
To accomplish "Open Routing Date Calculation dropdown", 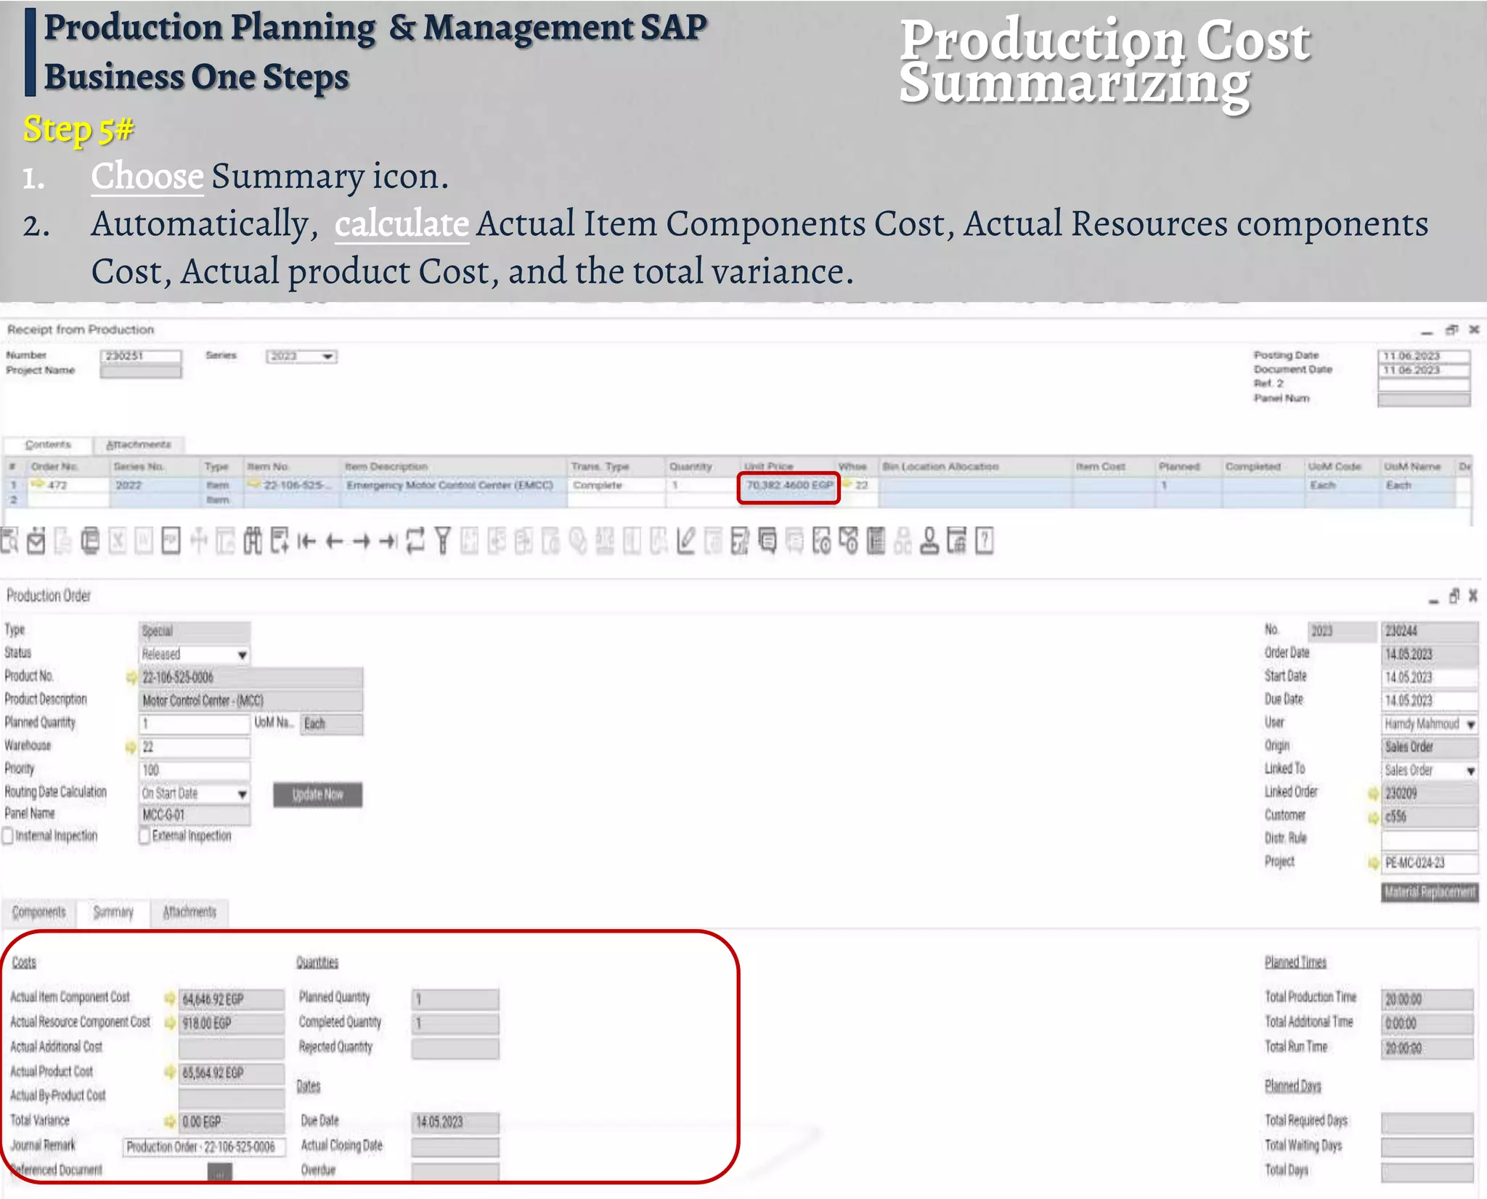I will (242, 794).
